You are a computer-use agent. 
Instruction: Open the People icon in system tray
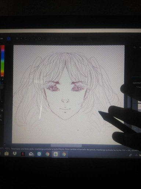(130, 155)
